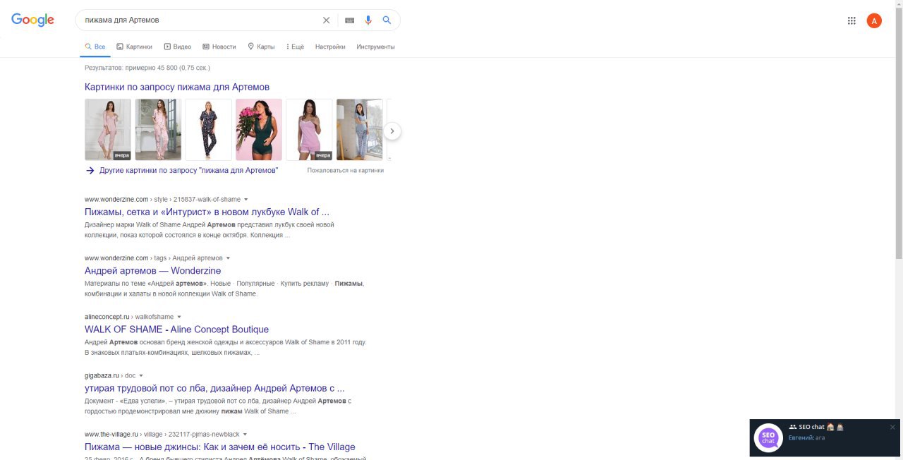Expand options arrow for alineconcept.ru result
Viewport: 903px width, 460px height.
[x=179, y=317]
